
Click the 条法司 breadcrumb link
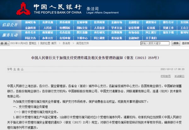click(66, 43)
